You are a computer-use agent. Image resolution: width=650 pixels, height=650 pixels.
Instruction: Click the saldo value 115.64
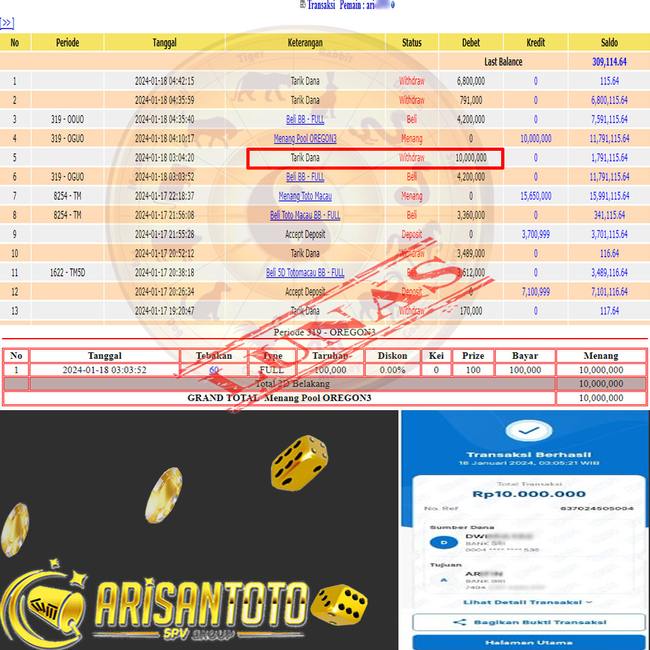coord(610,81)
